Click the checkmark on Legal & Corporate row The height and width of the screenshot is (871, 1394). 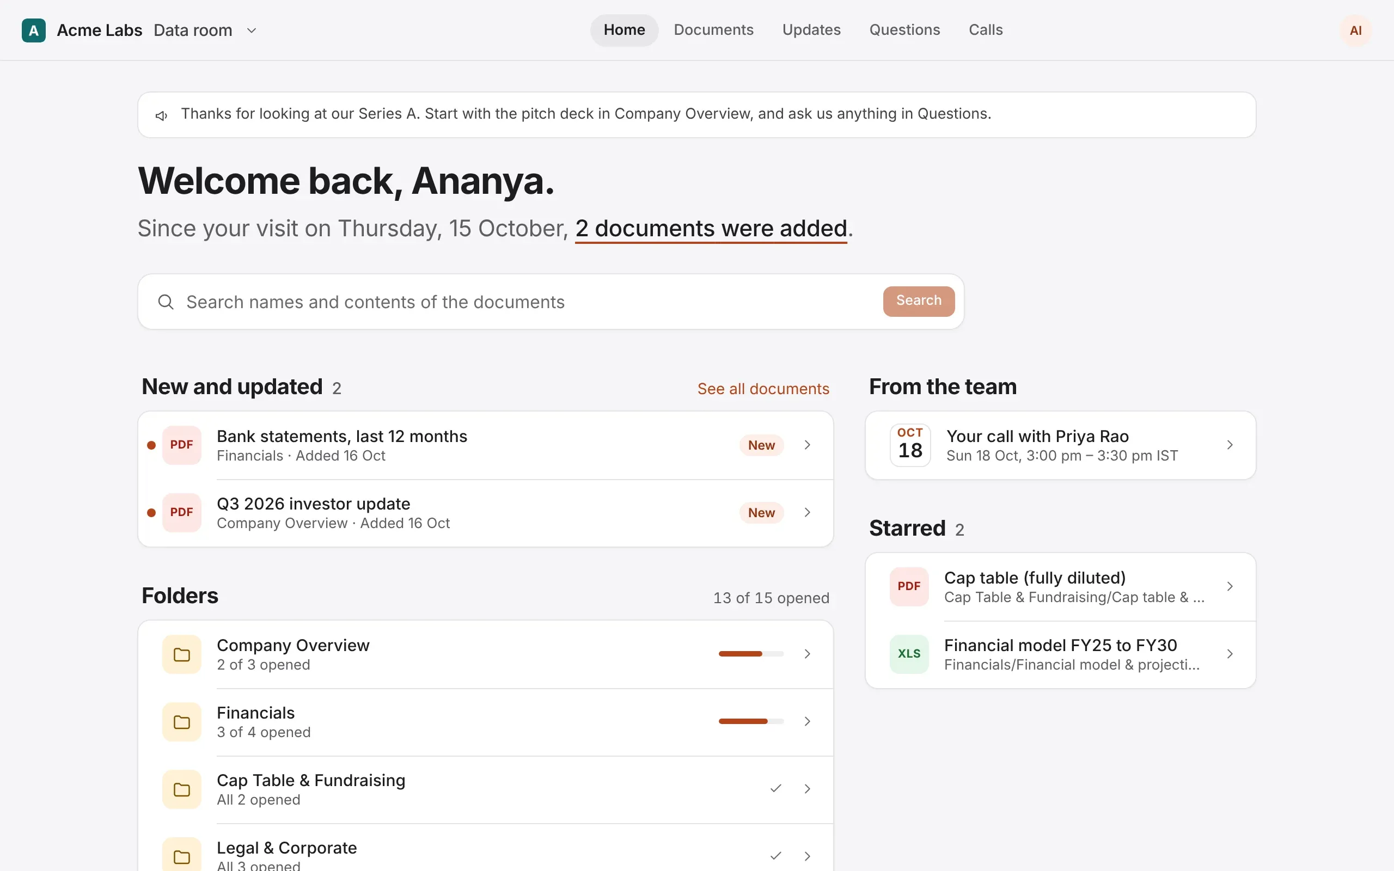coord(775,855)
